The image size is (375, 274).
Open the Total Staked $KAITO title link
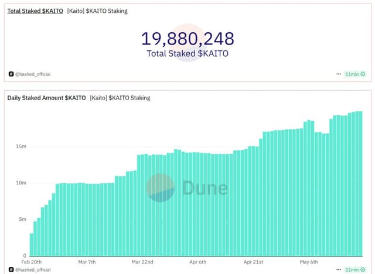[35, 11]
